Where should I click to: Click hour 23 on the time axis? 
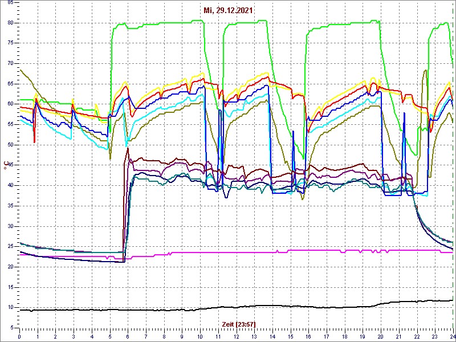(x=435, y=336)
